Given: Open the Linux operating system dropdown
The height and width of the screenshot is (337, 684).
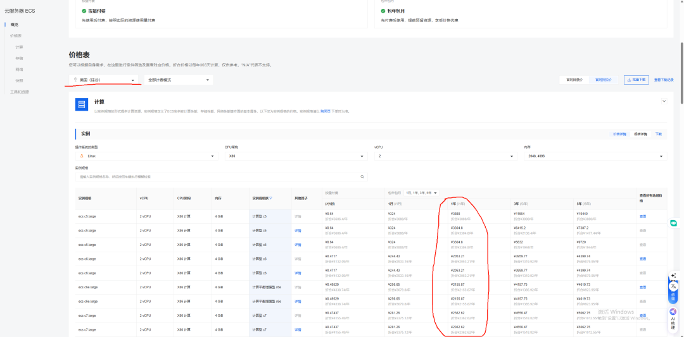Looking at the screenshot, I should [146, 156].
